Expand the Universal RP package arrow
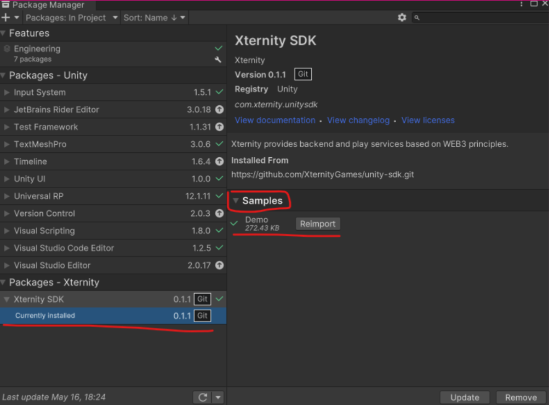This screenshot has height=405, width=549. (x=7, y=196)
